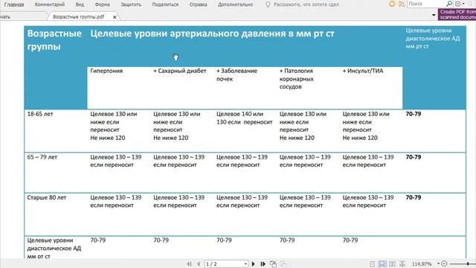Open the Справка ribbon tab

pyautogui.click(x=199, y=4)
